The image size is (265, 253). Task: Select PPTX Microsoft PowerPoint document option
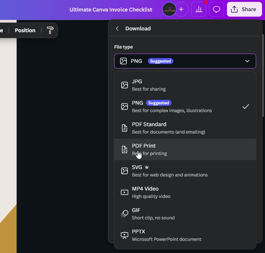pyautogui.click(x=185, y=235)
